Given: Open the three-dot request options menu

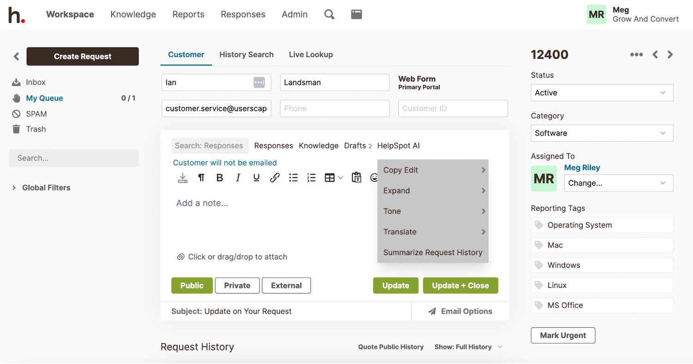Looking at the screenshot, I should tap(636, 55).
